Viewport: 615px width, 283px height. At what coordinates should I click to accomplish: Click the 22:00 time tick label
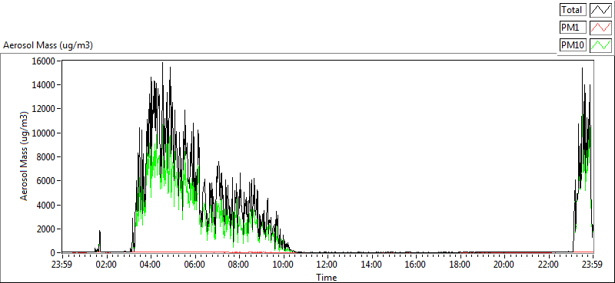pos(548,264)
